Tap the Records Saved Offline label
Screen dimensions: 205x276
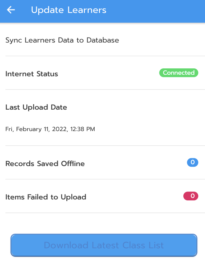coord(45,164)
